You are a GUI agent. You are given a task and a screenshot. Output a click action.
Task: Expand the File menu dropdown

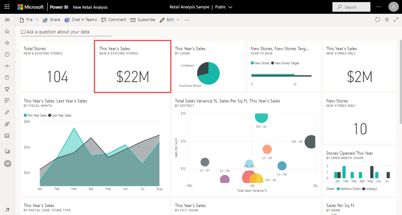click(x=29, y=20)
